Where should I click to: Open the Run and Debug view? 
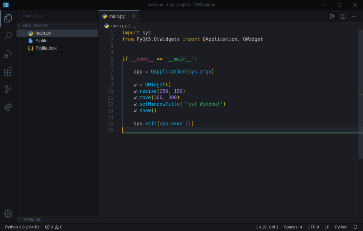8,54
